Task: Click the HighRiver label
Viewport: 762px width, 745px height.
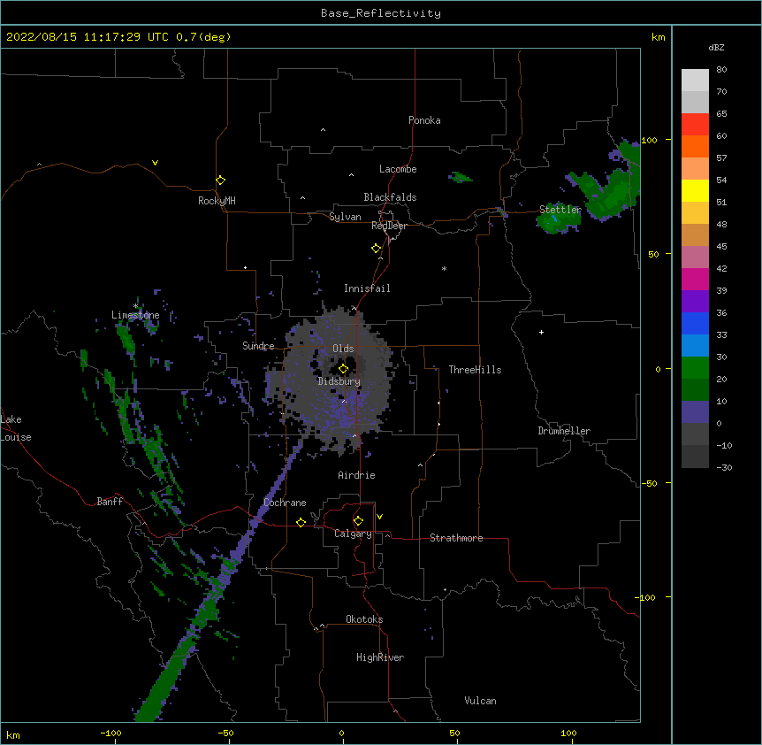Action: pos(380,657)
